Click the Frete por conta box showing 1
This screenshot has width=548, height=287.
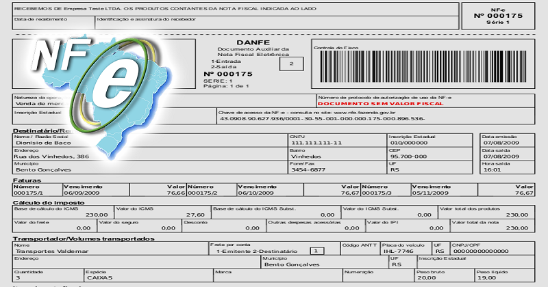317,251
